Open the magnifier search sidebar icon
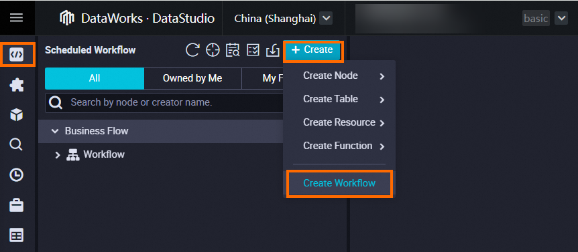This screenshot has height=252, width=578. click(17, 145)
